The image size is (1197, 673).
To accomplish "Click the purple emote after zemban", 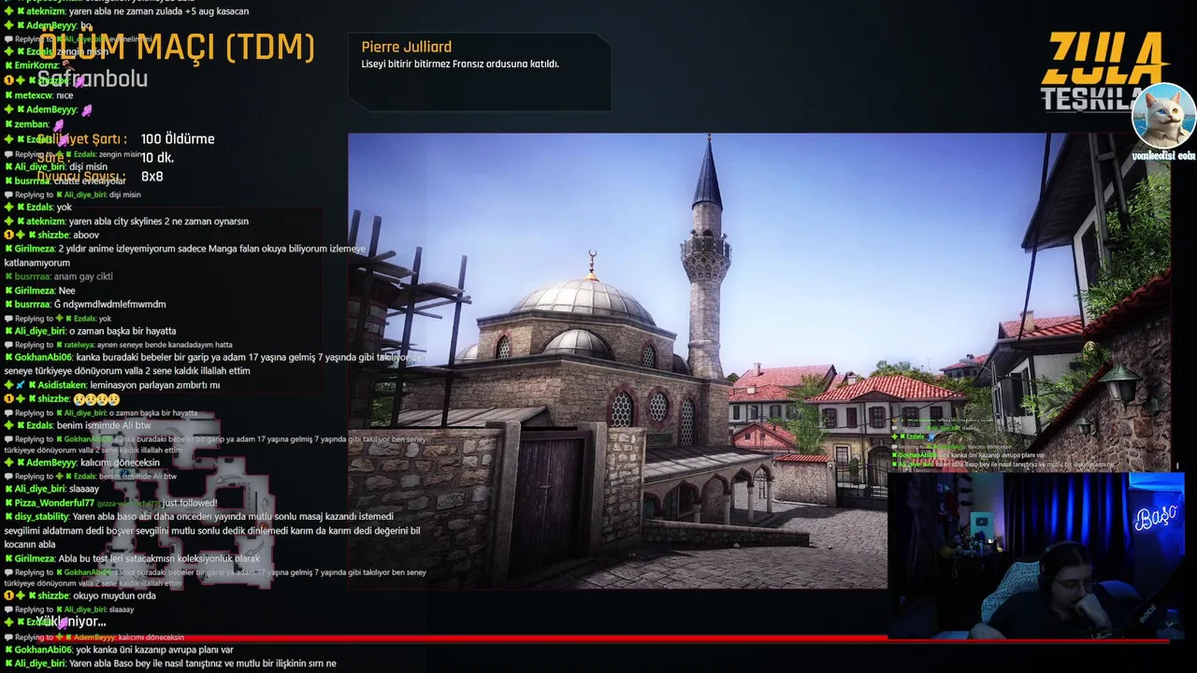I will 58,124.
